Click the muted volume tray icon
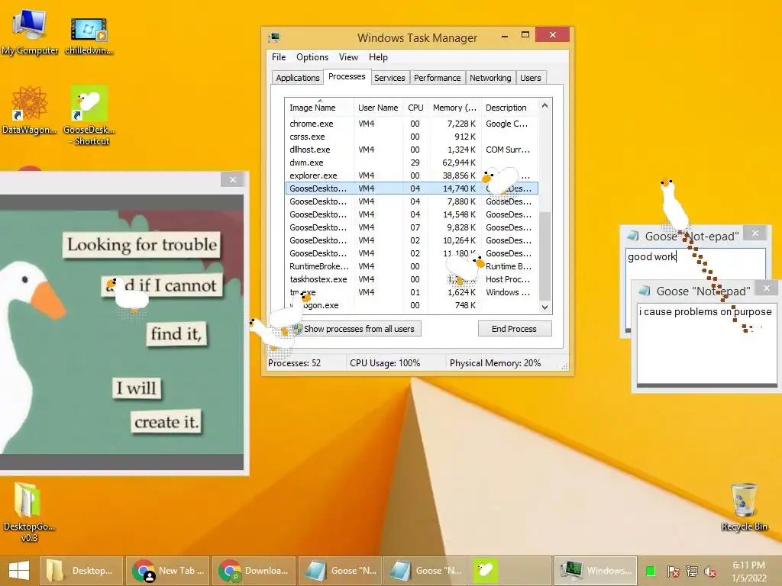The image size is (782, 586). pyautogui.click(x=710, y=571)
